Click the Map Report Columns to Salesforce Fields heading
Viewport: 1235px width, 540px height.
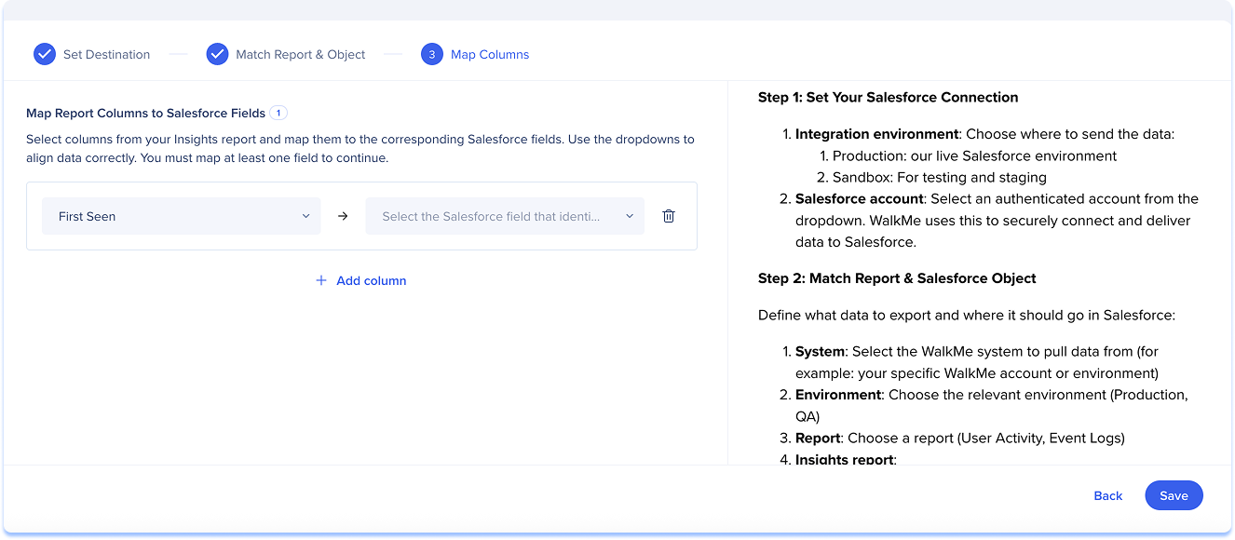pos(145,113)
